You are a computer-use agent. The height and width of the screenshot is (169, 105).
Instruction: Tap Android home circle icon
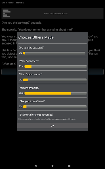[52, 166]
